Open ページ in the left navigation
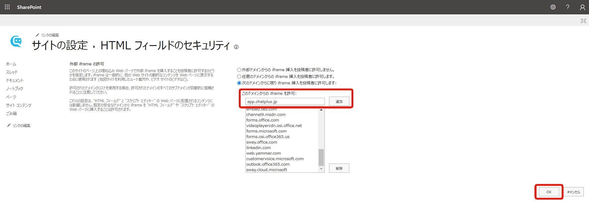This screenshot has height=204, width=589. coord(11,97)
